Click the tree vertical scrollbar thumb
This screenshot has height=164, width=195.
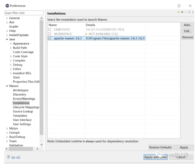pos(42,77)
